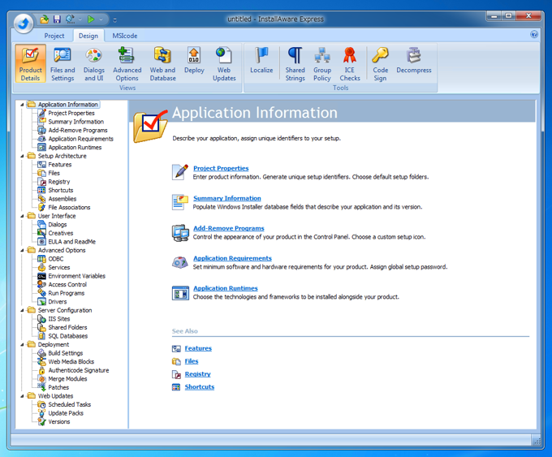Open Web and Database view
Viewport: 552px width, 457px height.
tap(162, 64)
